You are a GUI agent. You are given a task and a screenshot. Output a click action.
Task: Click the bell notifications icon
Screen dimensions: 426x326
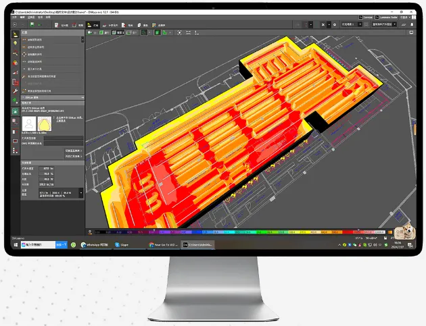[412, 25]
